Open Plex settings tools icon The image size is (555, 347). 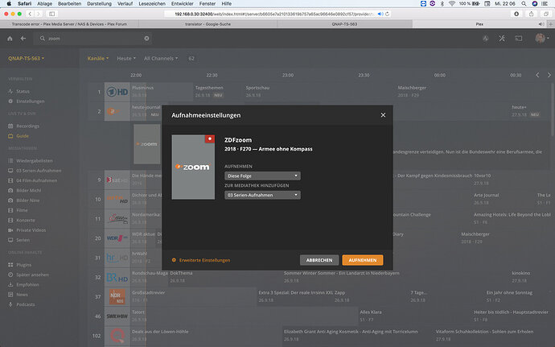coord(502,39)
